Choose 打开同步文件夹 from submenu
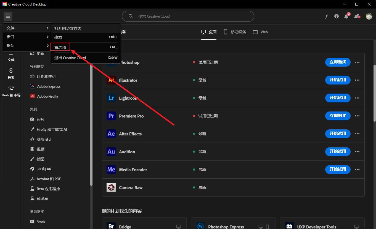 click(x=86, y=28)
